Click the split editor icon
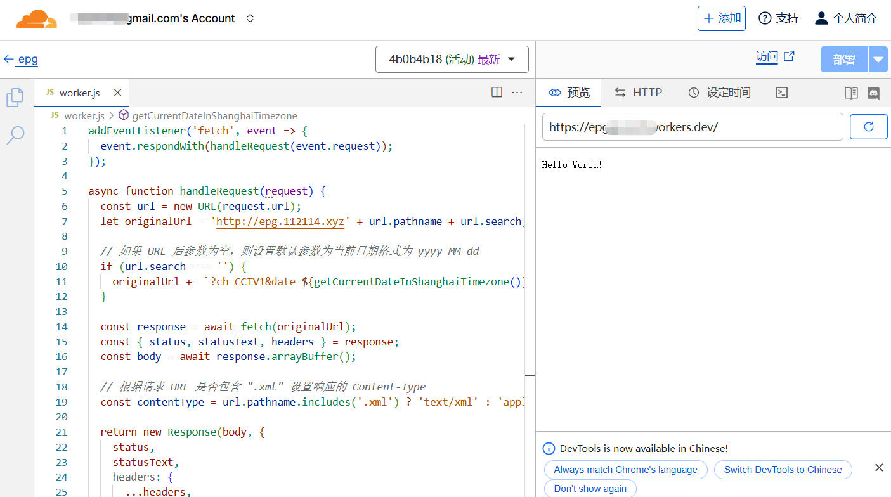This screenshot has width=891, height=497. coord(497,93)
